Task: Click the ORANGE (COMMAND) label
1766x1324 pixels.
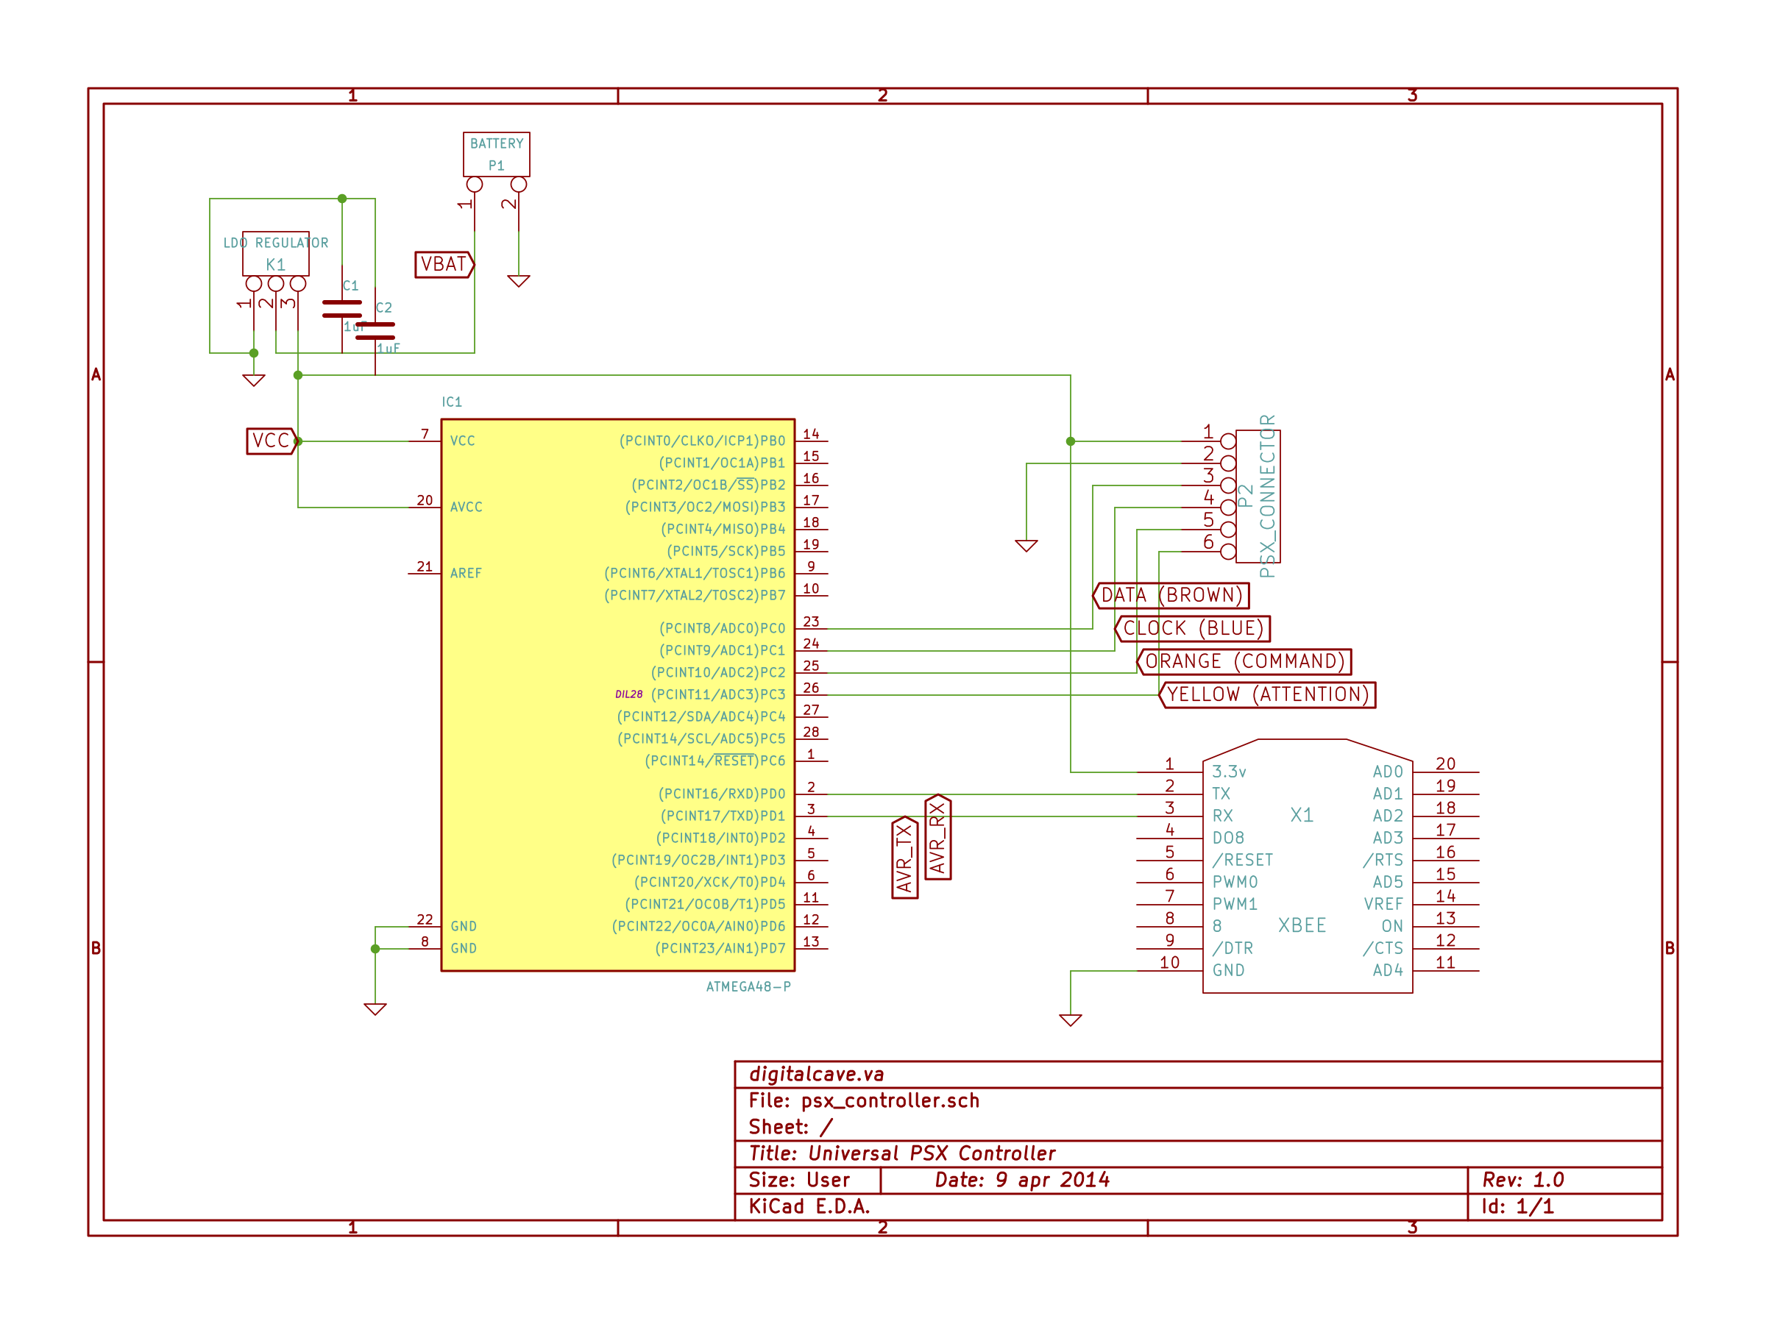Action: tap(1245, 661)
